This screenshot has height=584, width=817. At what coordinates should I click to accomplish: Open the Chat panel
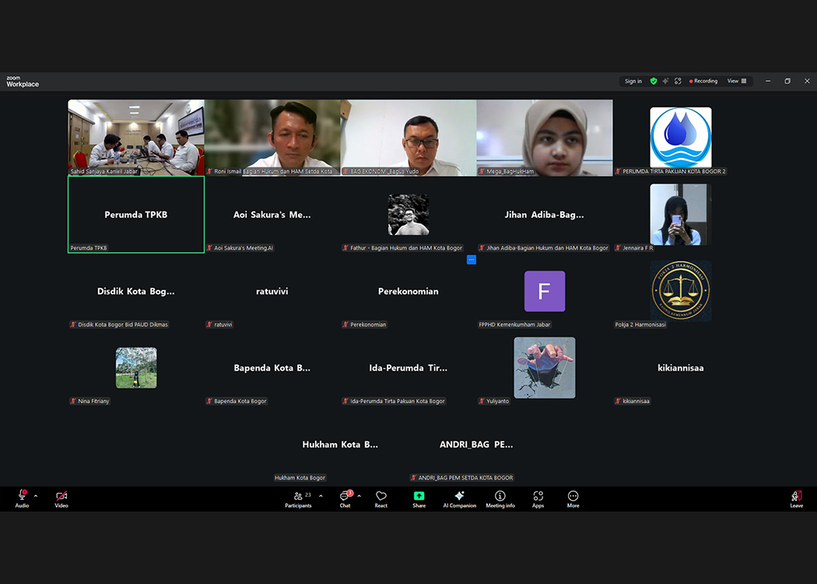click(345, 498)
